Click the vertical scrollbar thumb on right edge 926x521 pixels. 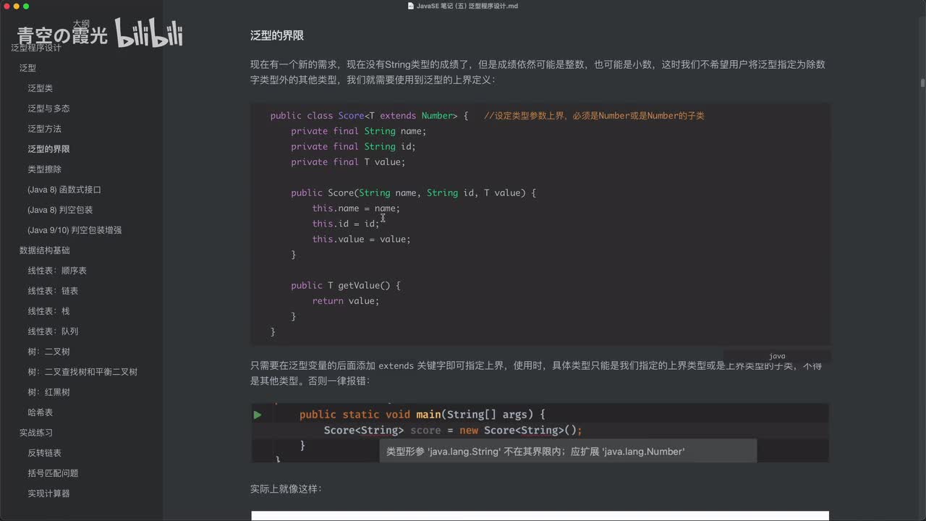(x=922, y=82)
